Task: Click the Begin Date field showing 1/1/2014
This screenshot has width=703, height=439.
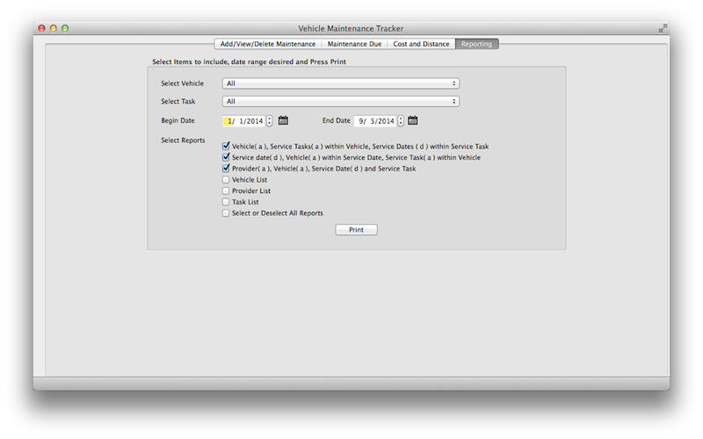Action: point(244,121)
